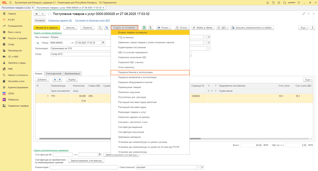The height and width of the screenshot is (171, 318).
Task: Click Скрыть дополнительные реквизиты link
Action: [x=51, y=150]
